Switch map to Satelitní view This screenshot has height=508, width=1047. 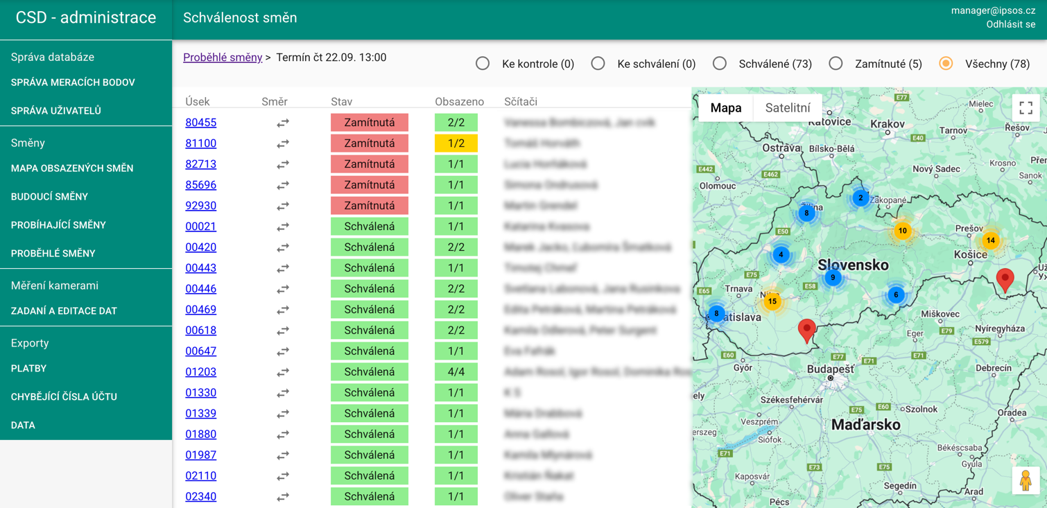coord(787,108)
